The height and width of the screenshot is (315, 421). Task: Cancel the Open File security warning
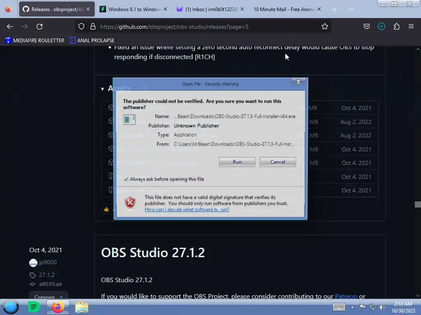(x=278, y=162)
